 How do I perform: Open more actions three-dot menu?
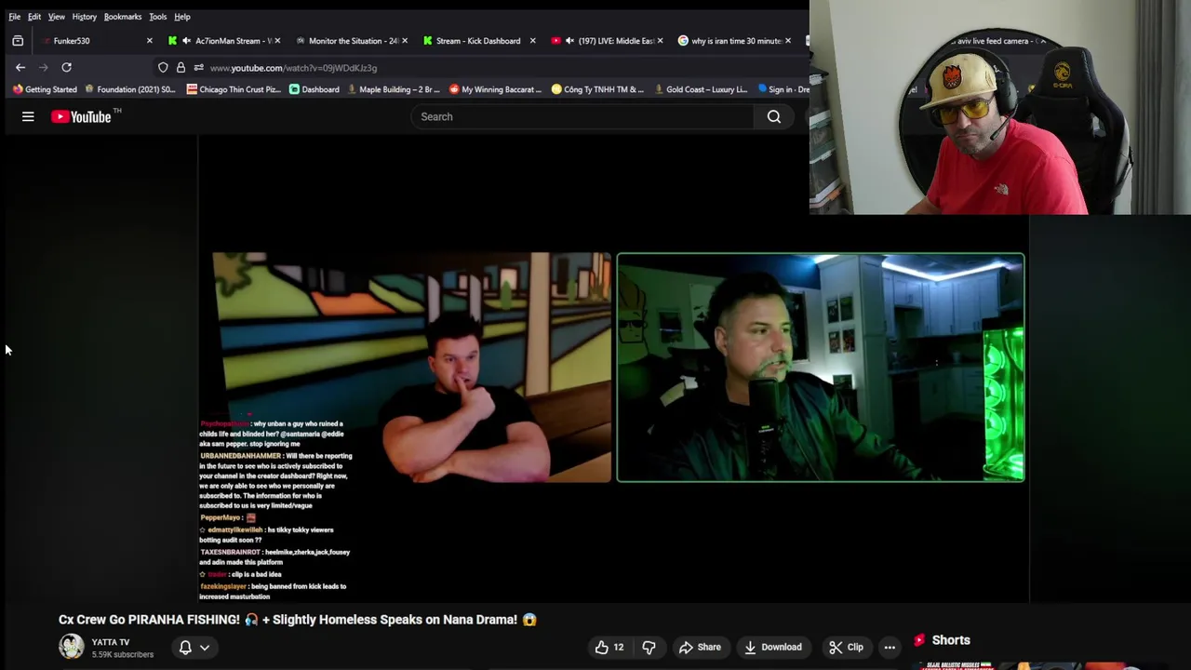coord(890,647)
